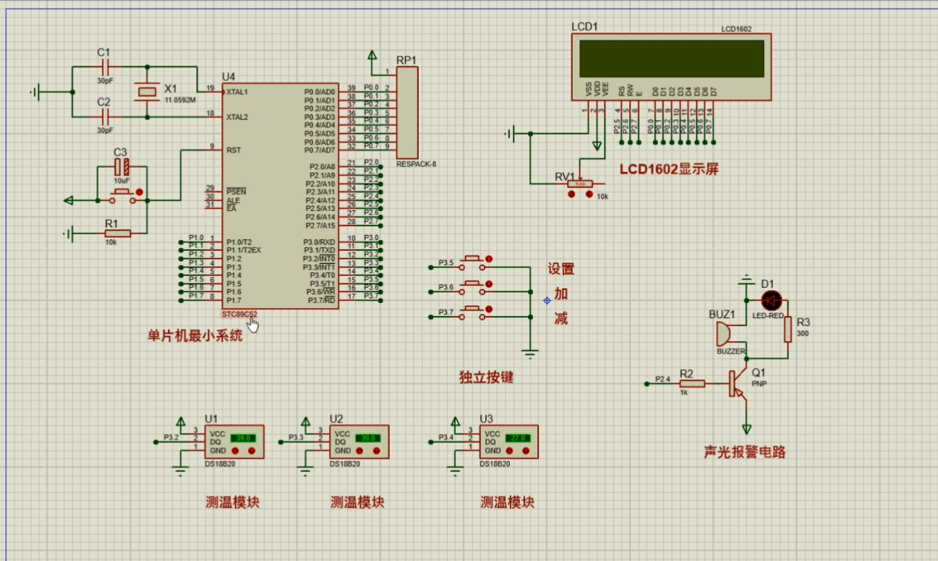Image resolution: width=938 pixels, height=561 pixels.
Task: Select the C3 10uF capacitor
Action: click(121, 168)
